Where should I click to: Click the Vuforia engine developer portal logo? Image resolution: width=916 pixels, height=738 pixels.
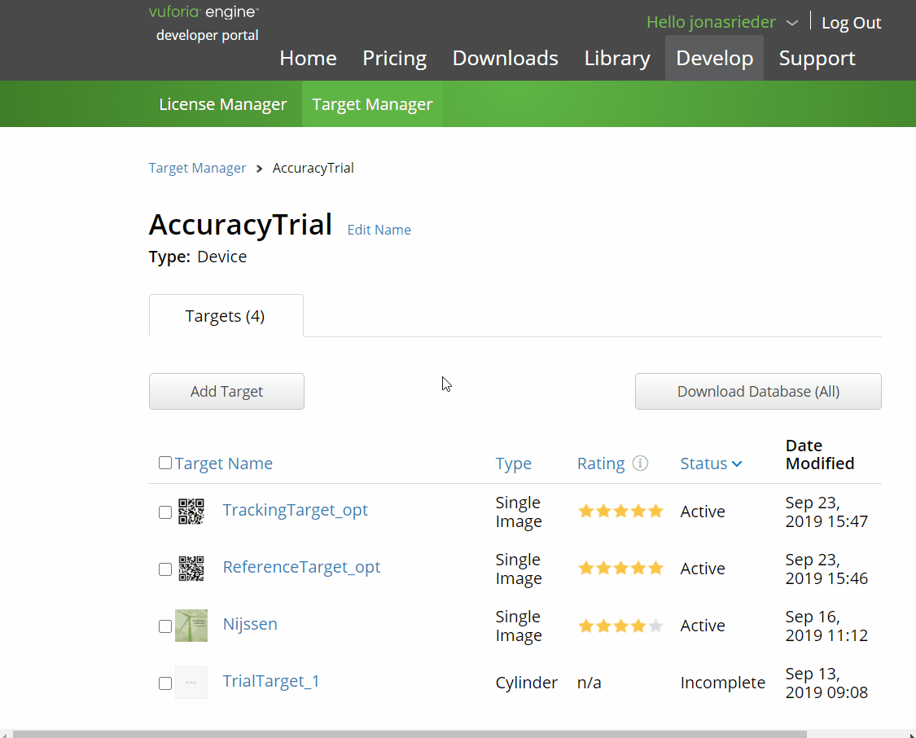(204, 24)
